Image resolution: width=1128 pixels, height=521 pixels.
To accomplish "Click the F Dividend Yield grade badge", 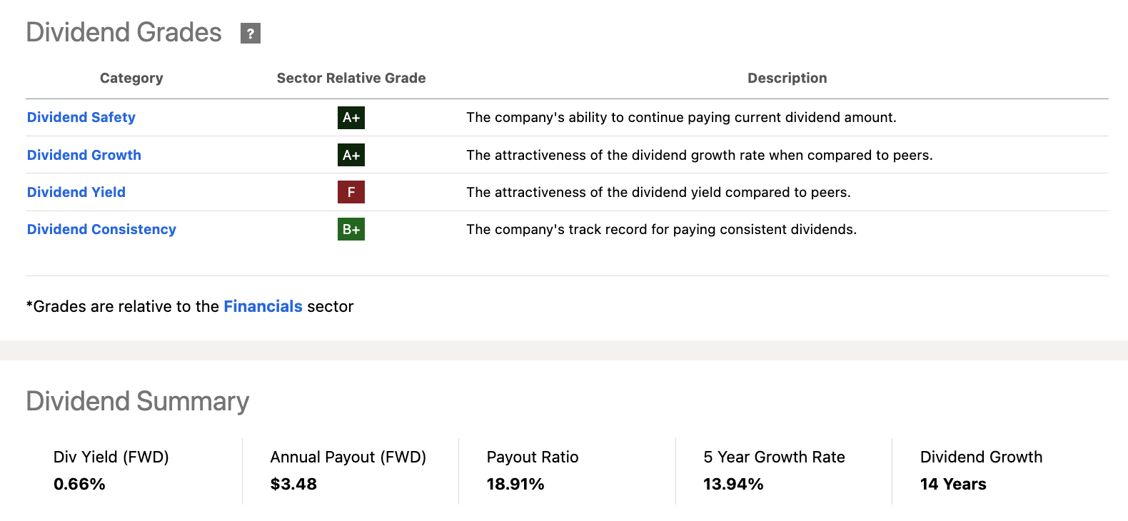I will pyautogui.click(x=351, y=192).
